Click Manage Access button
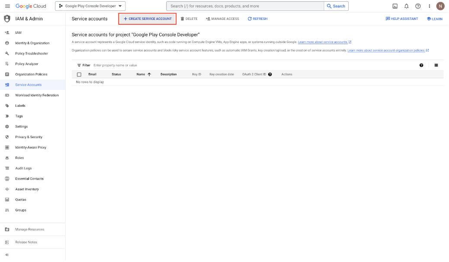Viewport: 449px width, 262px height. pos(222,19)
